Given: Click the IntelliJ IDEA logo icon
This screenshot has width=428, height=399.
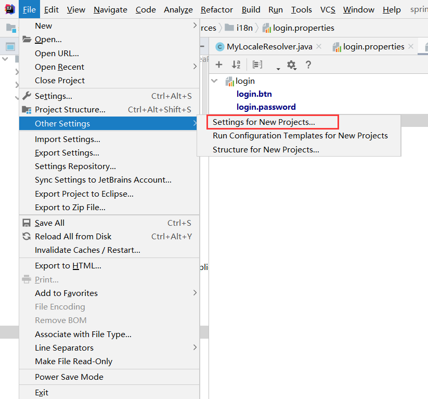Looking at the screenshot, I should (9, 9).
